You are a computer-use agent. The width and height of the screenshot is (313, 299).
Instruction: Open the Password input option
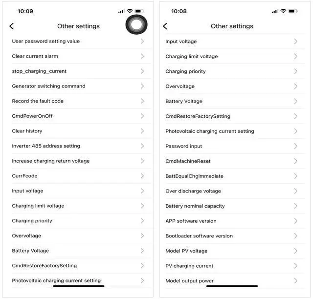click(x=184, y=146)
